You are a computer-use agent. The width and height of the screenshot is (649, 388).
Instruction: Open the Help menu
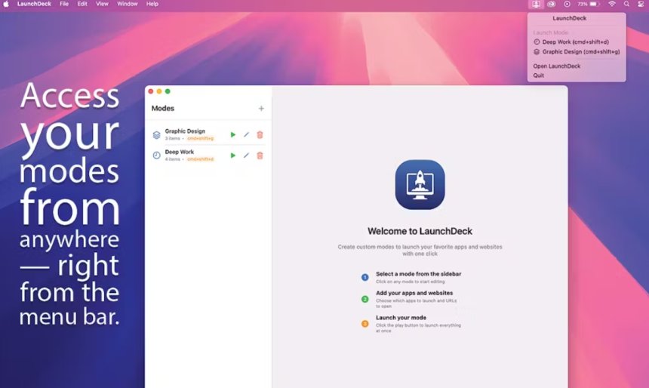point(152,4)
